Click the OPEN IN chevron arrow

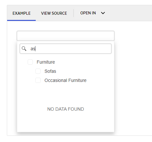(x=103, y=13)
